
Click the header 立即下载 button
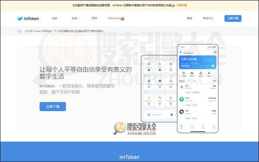(x=233, y=18)
